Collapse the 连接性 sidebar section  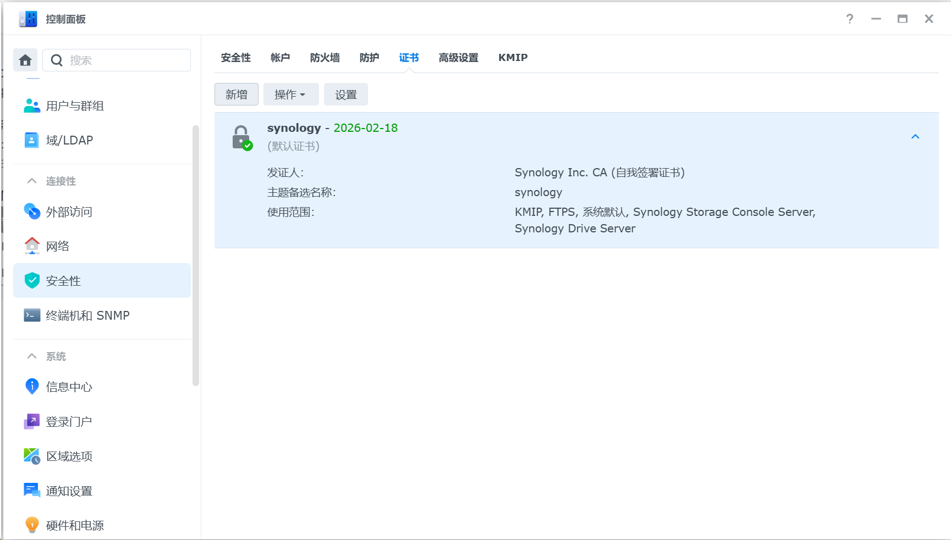[x=32, y=181]
